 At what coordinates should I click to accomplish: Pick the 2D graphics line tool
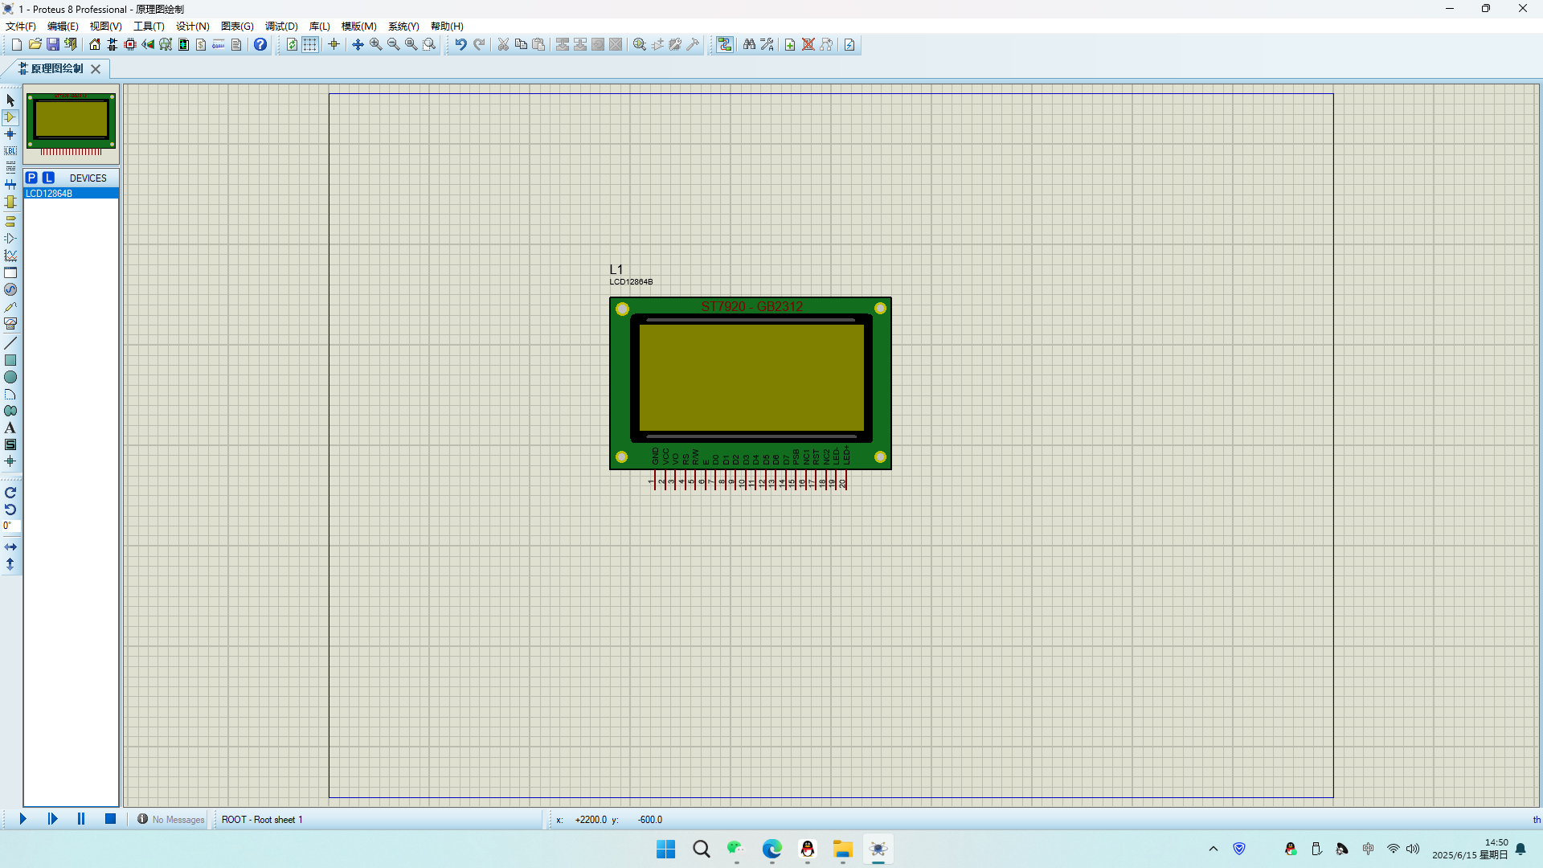pyautogui.click(x=10, y=343)
